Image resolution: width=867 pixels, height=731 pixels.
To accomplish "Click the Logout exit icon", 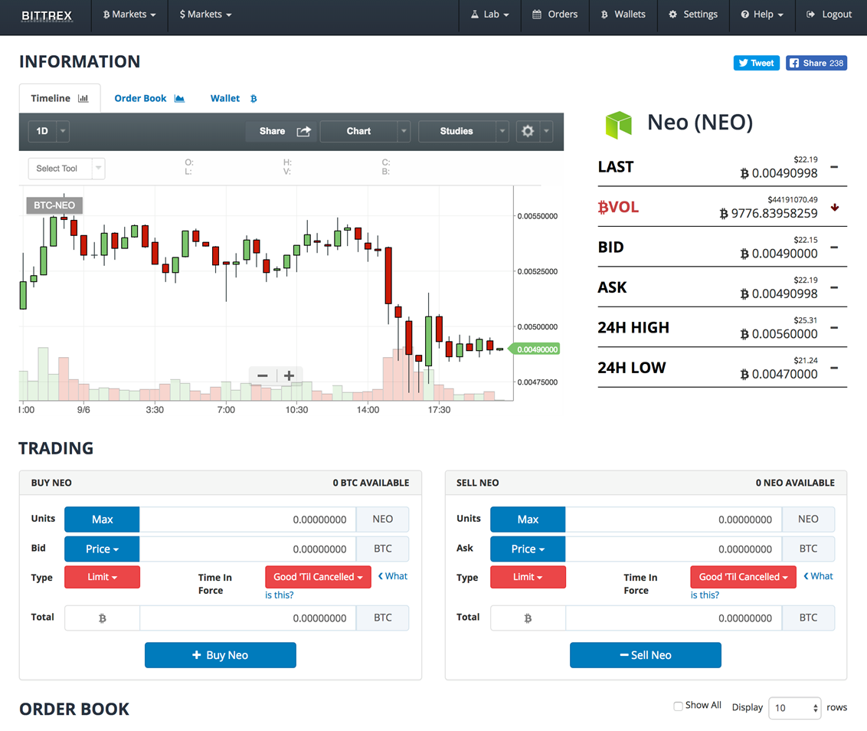I will [810, 15].
